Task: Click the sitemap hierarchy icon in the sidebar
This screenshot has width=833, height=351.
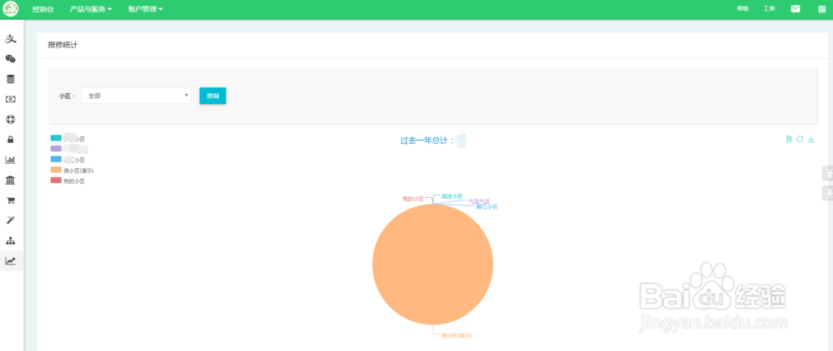Action: (x=10, y=240)
